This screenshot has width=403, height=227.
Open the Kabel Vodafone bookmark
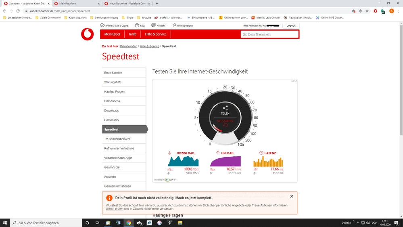click(75, 18)
